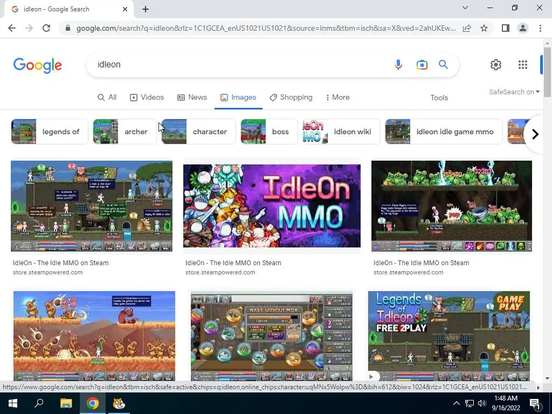
Task: Filter by 'idleon wiki' chip
Action: (x=341, y=132)
